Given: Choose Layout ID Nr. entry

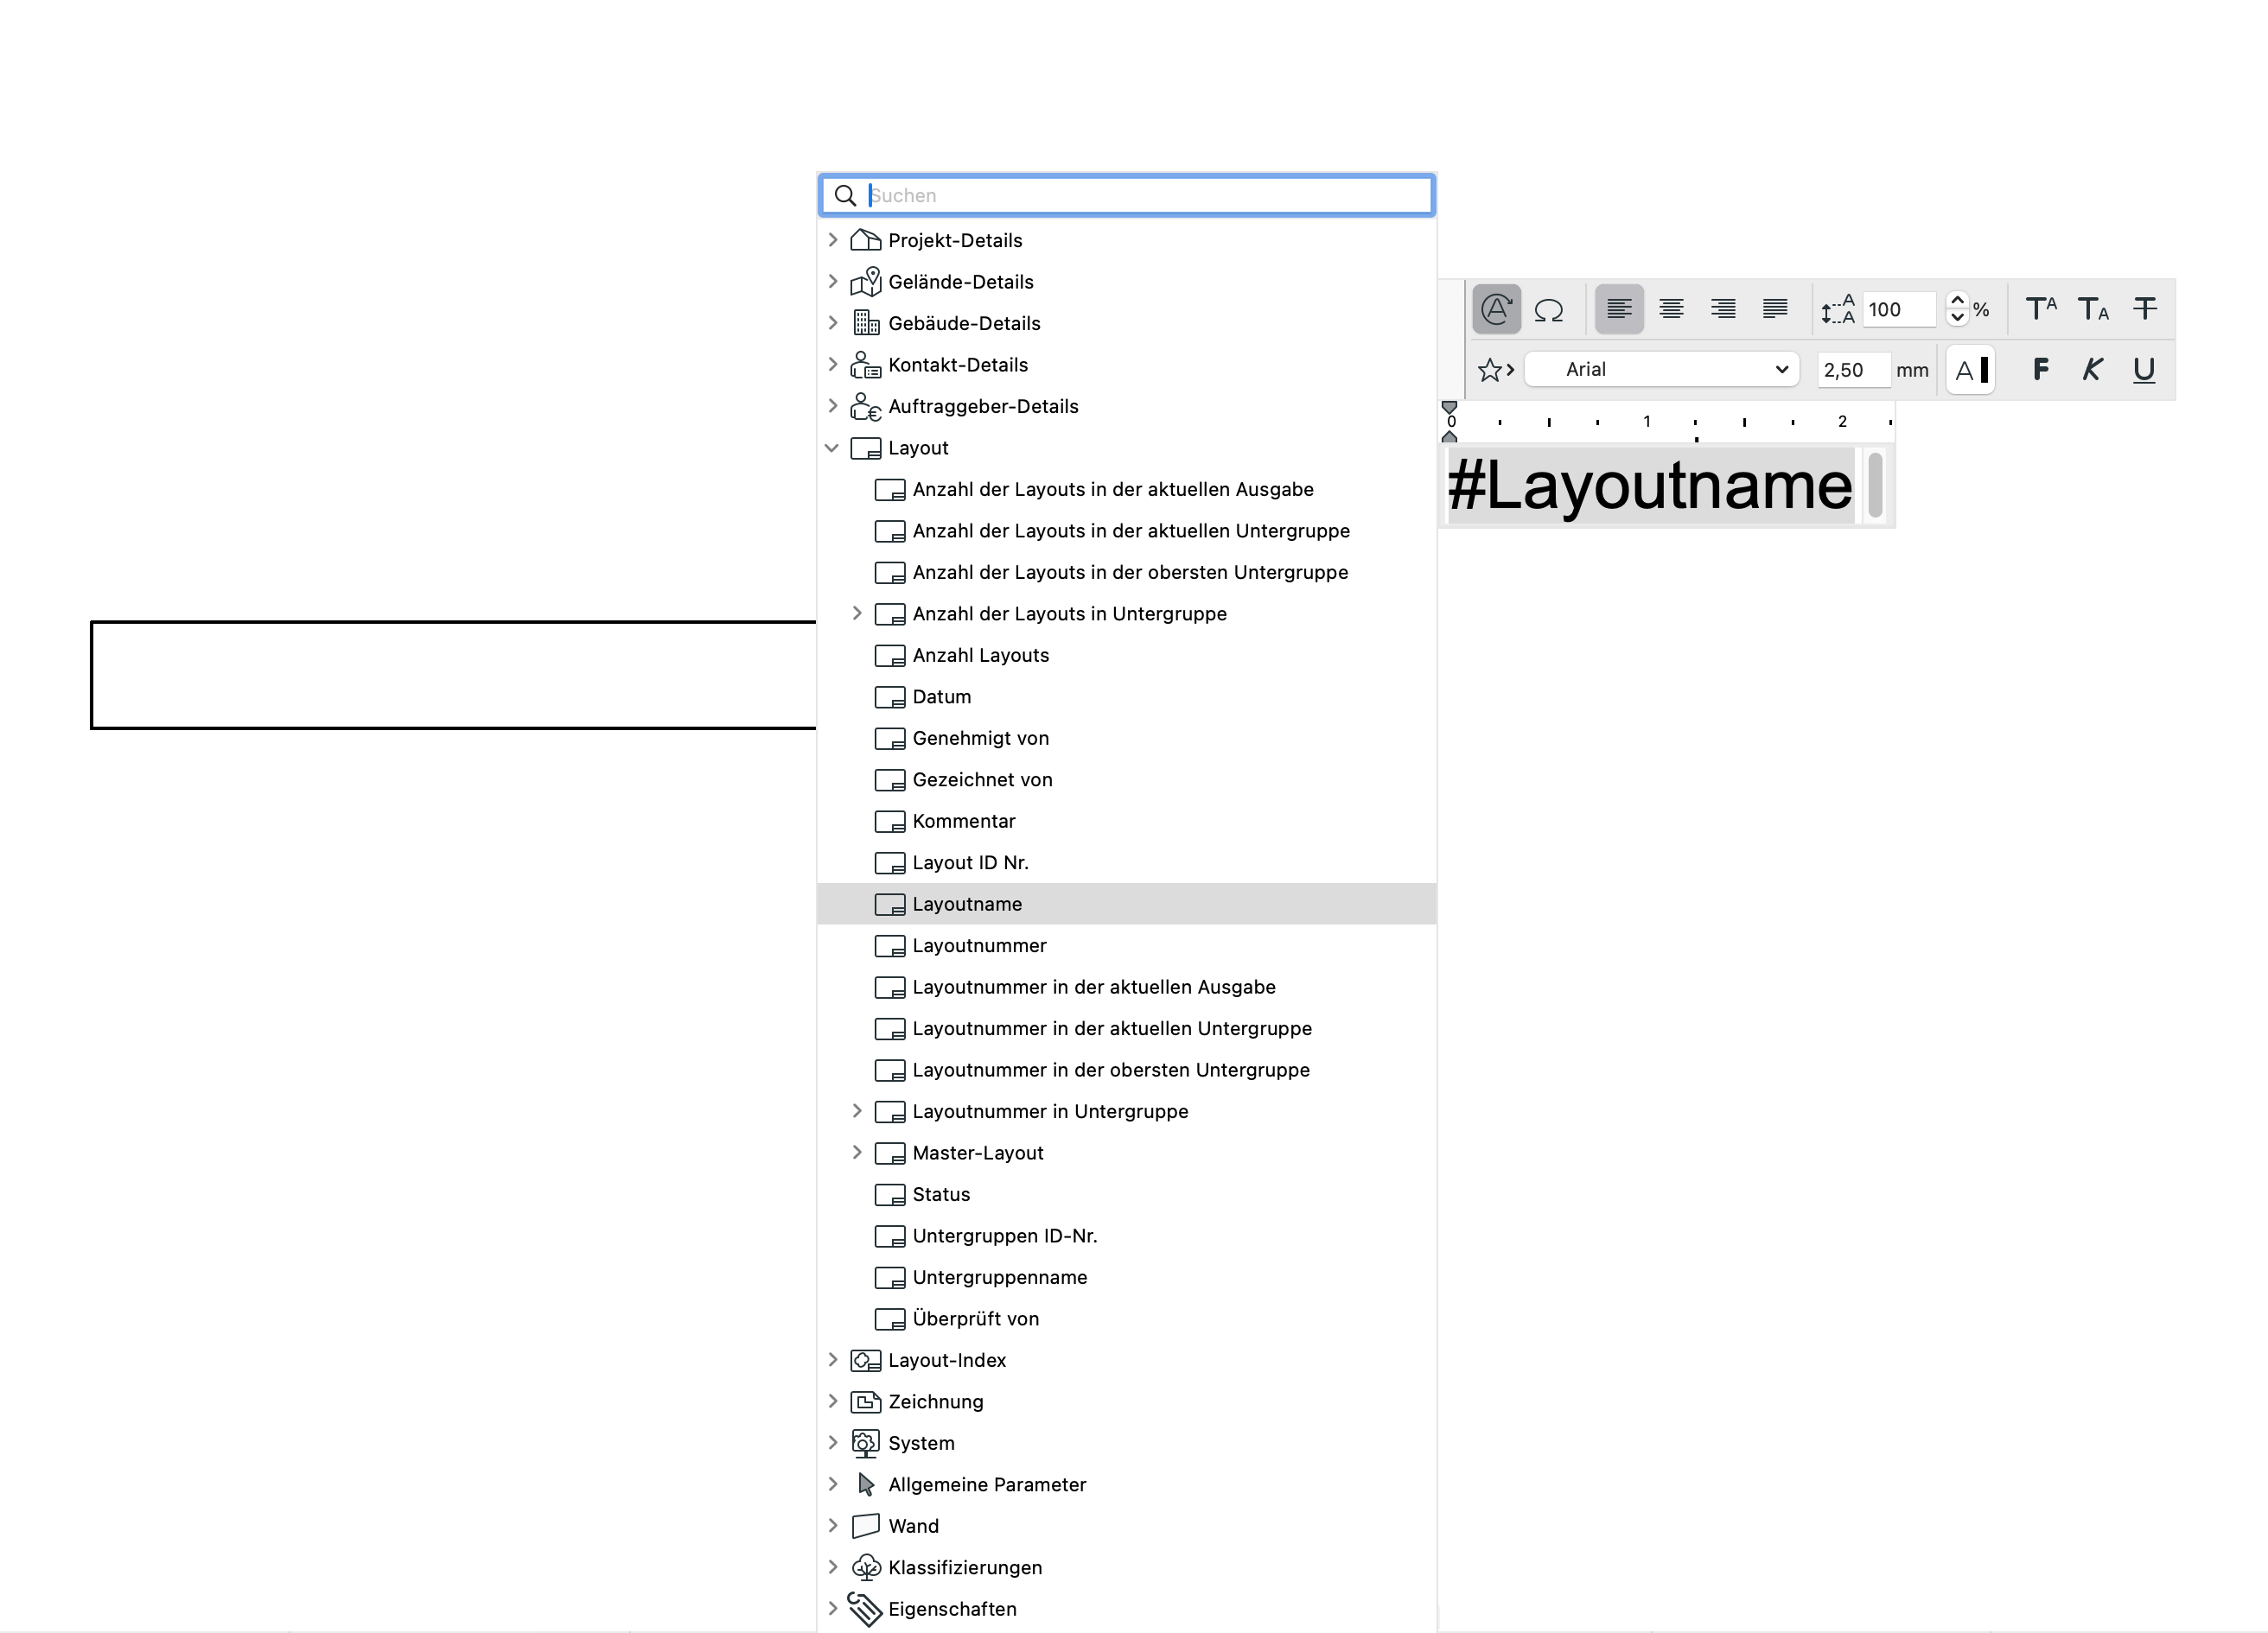Looking at the screenshot, I should coord(971,862).
